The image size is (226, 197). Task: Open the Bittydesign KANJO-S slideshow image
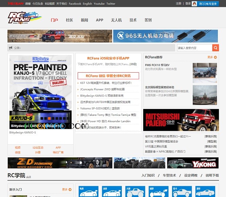[x=40, y=92]
